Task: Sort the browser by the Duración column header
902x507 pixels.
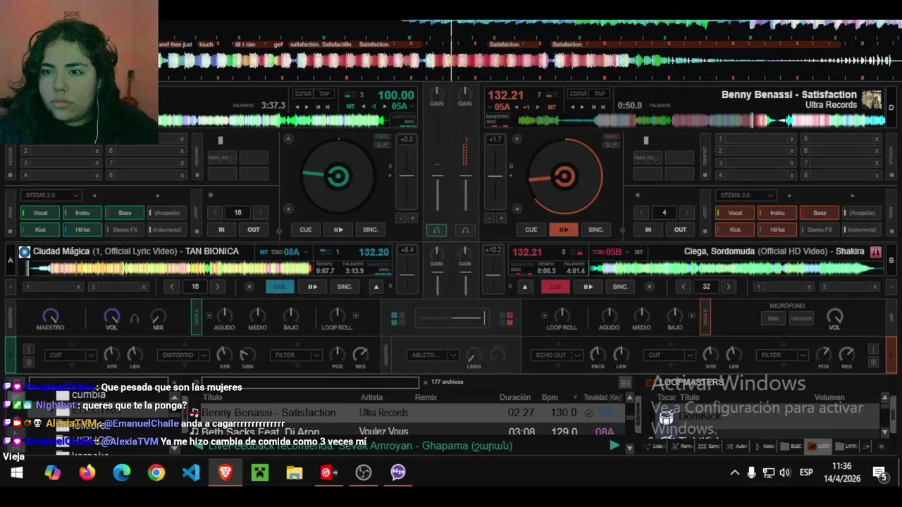Action: tap(514, 397)
